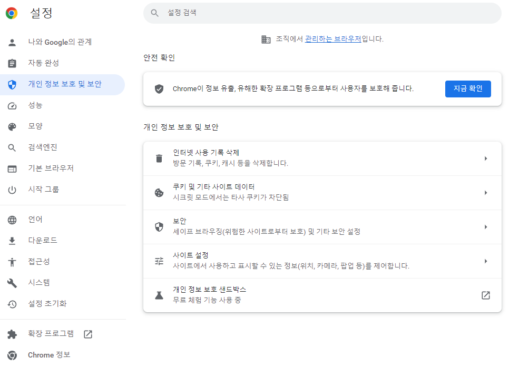Follow the 관리하는 브라우저 link

(x=333, y=39)
